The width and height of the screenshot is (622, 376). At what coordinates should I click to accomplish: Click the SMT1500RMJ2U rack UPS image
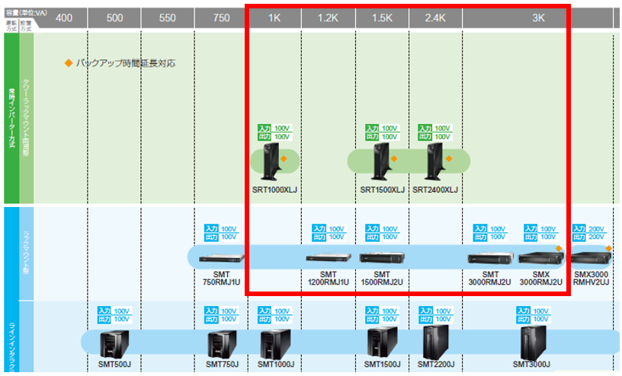[382, 257]
